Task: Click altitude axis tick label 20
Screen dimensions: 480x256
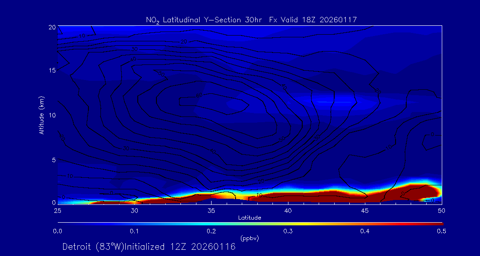Action: [x=52, y=27]
